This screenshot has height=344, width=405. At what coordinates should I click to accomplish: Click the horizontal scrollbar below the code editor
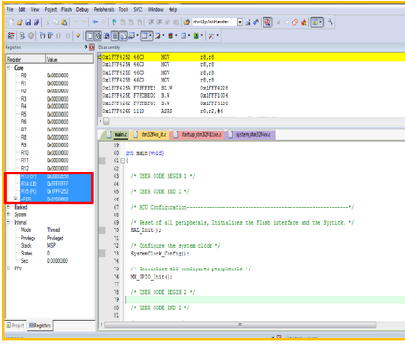point(240,325)
